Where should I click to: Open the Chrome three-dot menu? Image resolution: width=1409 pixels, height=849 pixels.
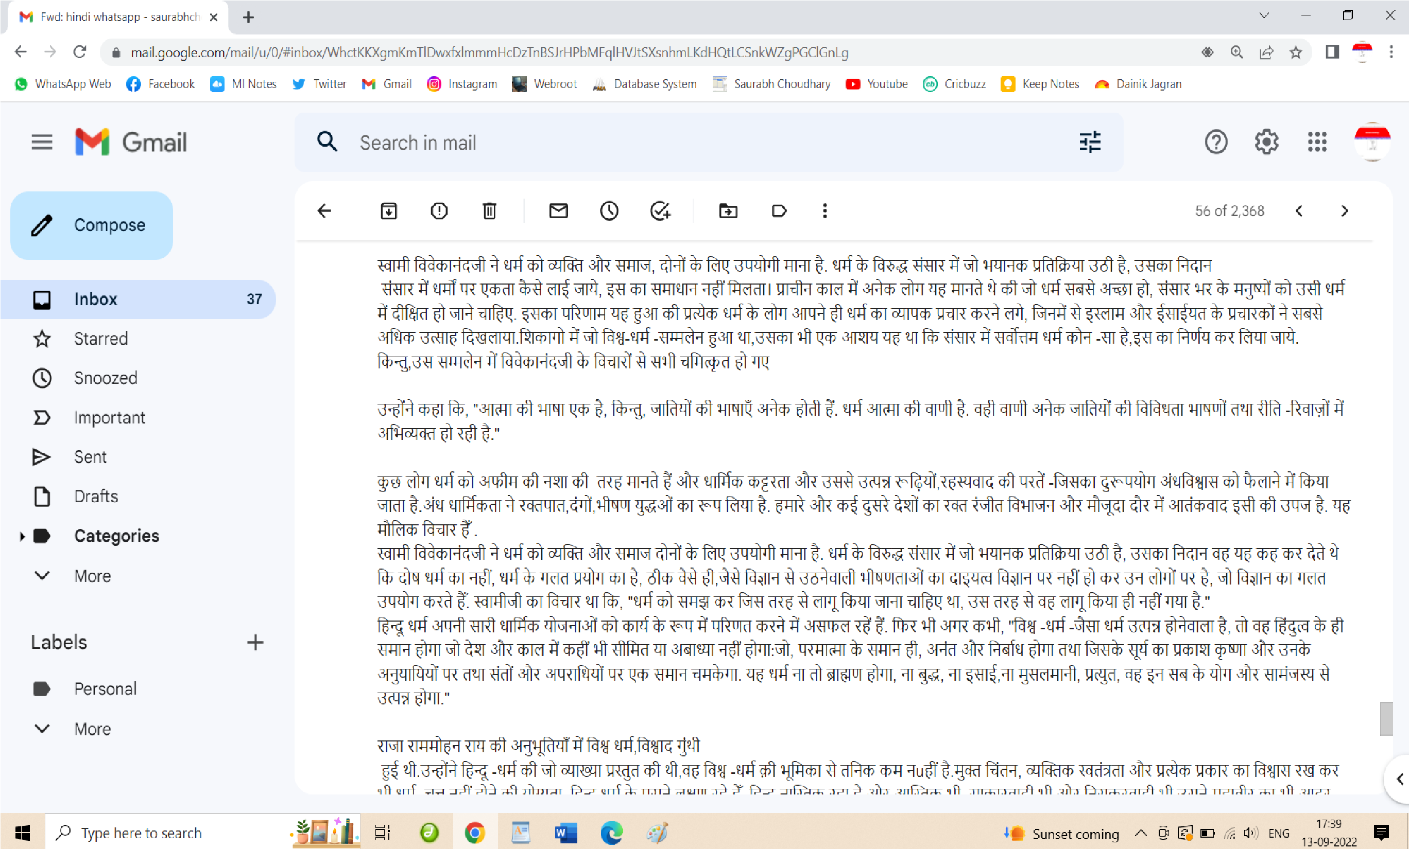point(1391,52)
